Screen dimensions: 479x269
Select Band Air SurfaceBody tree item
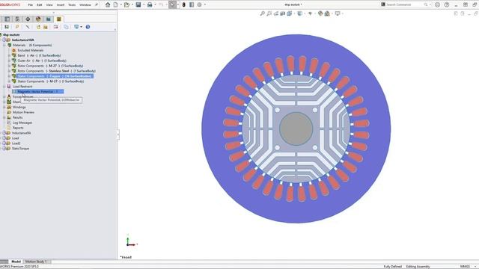pyautogui.click(x=39, y=55)
